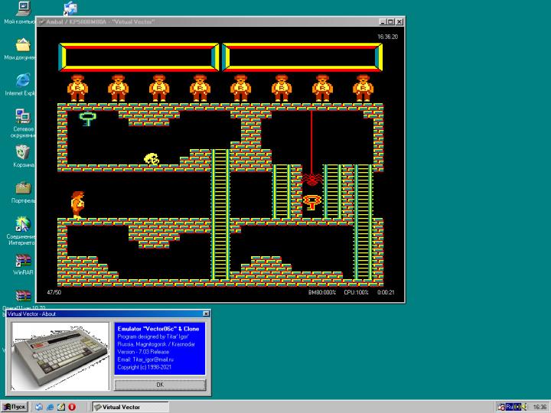Screen dimensions: 551x413
Task: Click the Пуск start button
Action: tap(15, 407)
